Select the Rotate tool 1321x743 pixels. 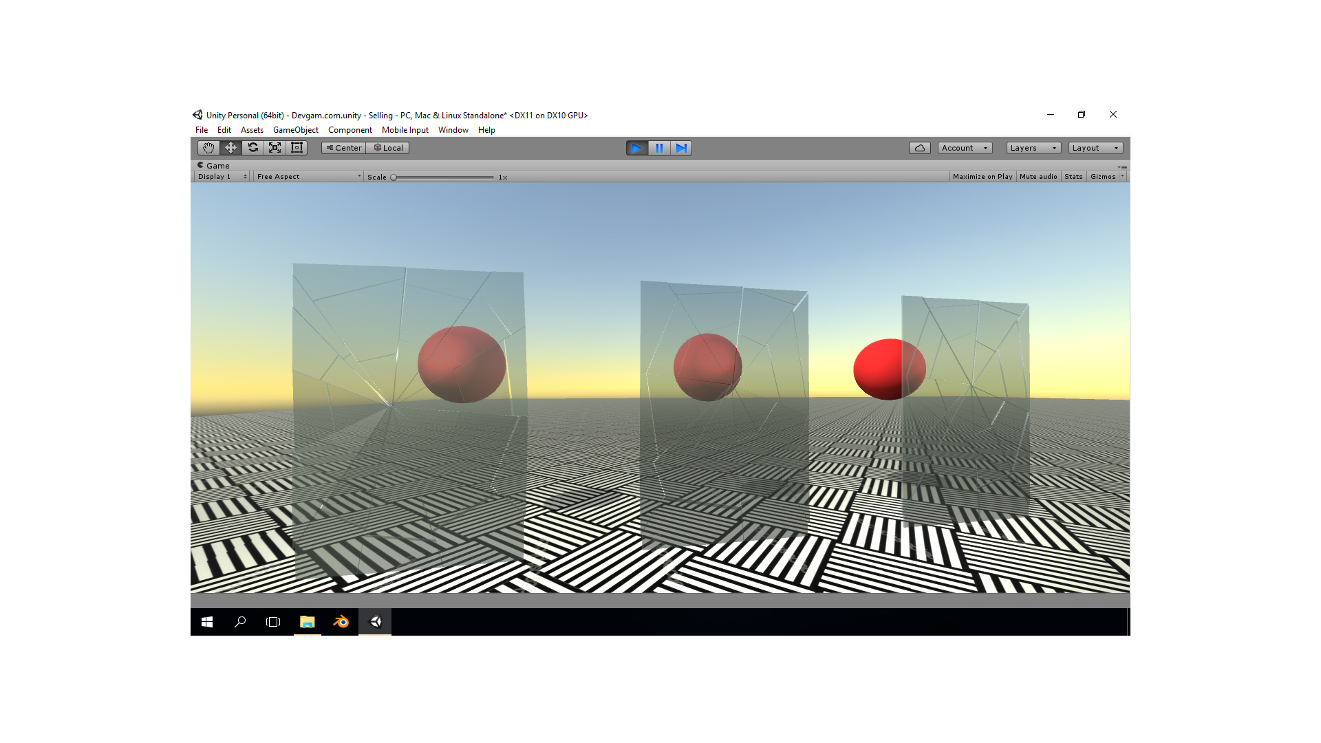click(253, 148)
